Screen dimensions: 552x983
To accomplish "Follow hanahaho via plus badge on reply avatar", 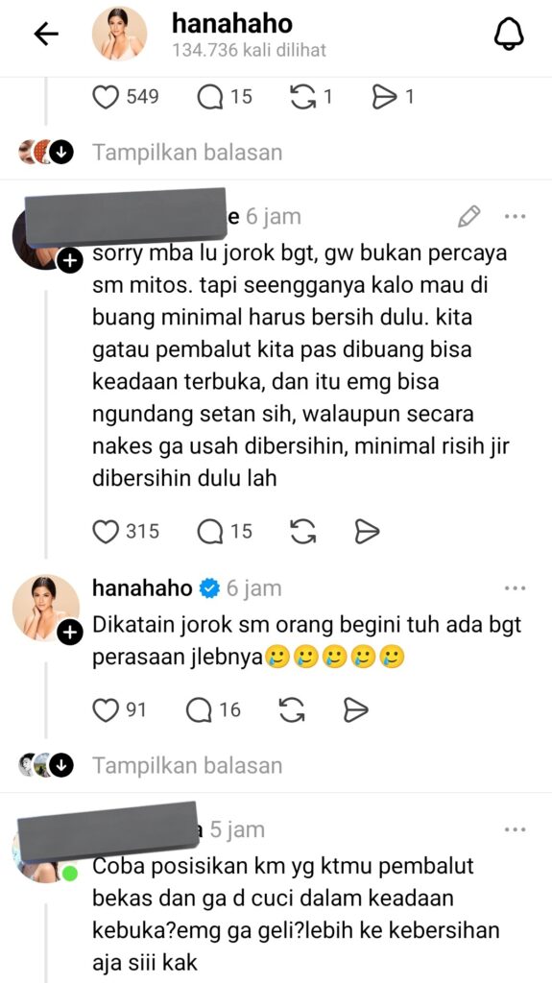I will 70,634.
